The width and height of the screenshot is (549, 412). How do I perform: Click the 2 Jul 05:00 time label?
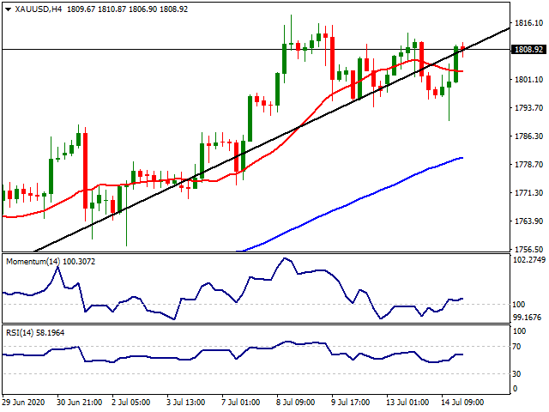[x=131, y=403]
